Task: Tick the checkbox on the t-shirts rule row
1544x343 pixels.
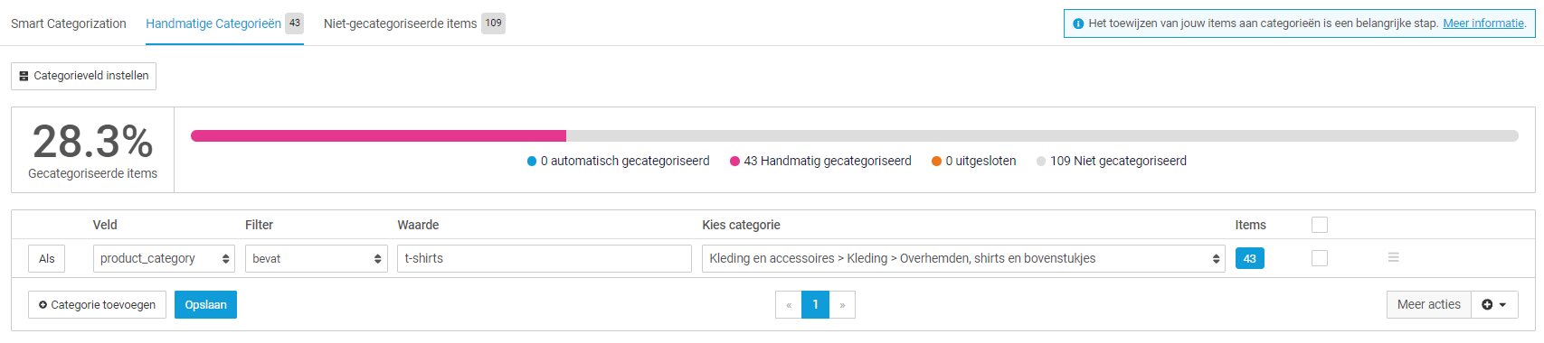Action: [x=1320, y=258]
